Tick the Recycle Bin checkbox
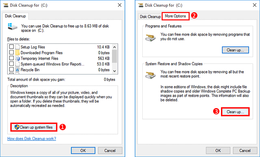This screenshot has width=260, height=157. click(x=11, y=69)
